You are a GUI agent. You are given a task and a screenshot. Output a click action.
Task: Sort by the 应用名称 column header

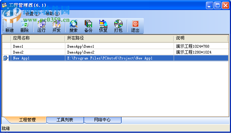(x=38, y=38)
